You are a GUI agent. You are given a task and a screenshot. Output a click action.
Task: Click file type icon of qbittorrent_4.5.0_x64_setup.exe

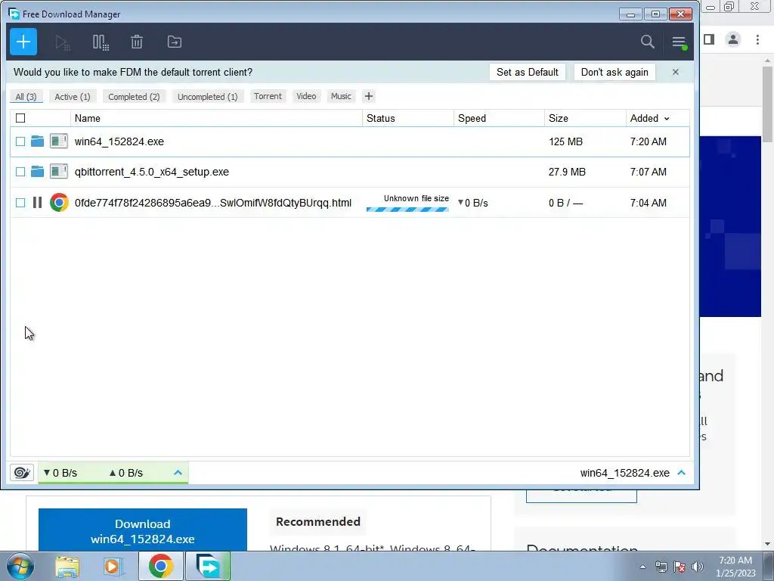coord(59,172)
